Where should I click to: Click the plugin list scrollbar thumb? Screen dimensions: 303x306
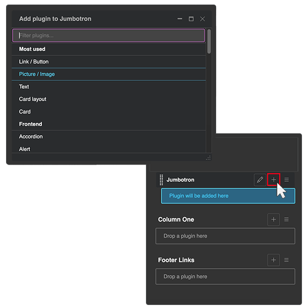coord(209,41)
